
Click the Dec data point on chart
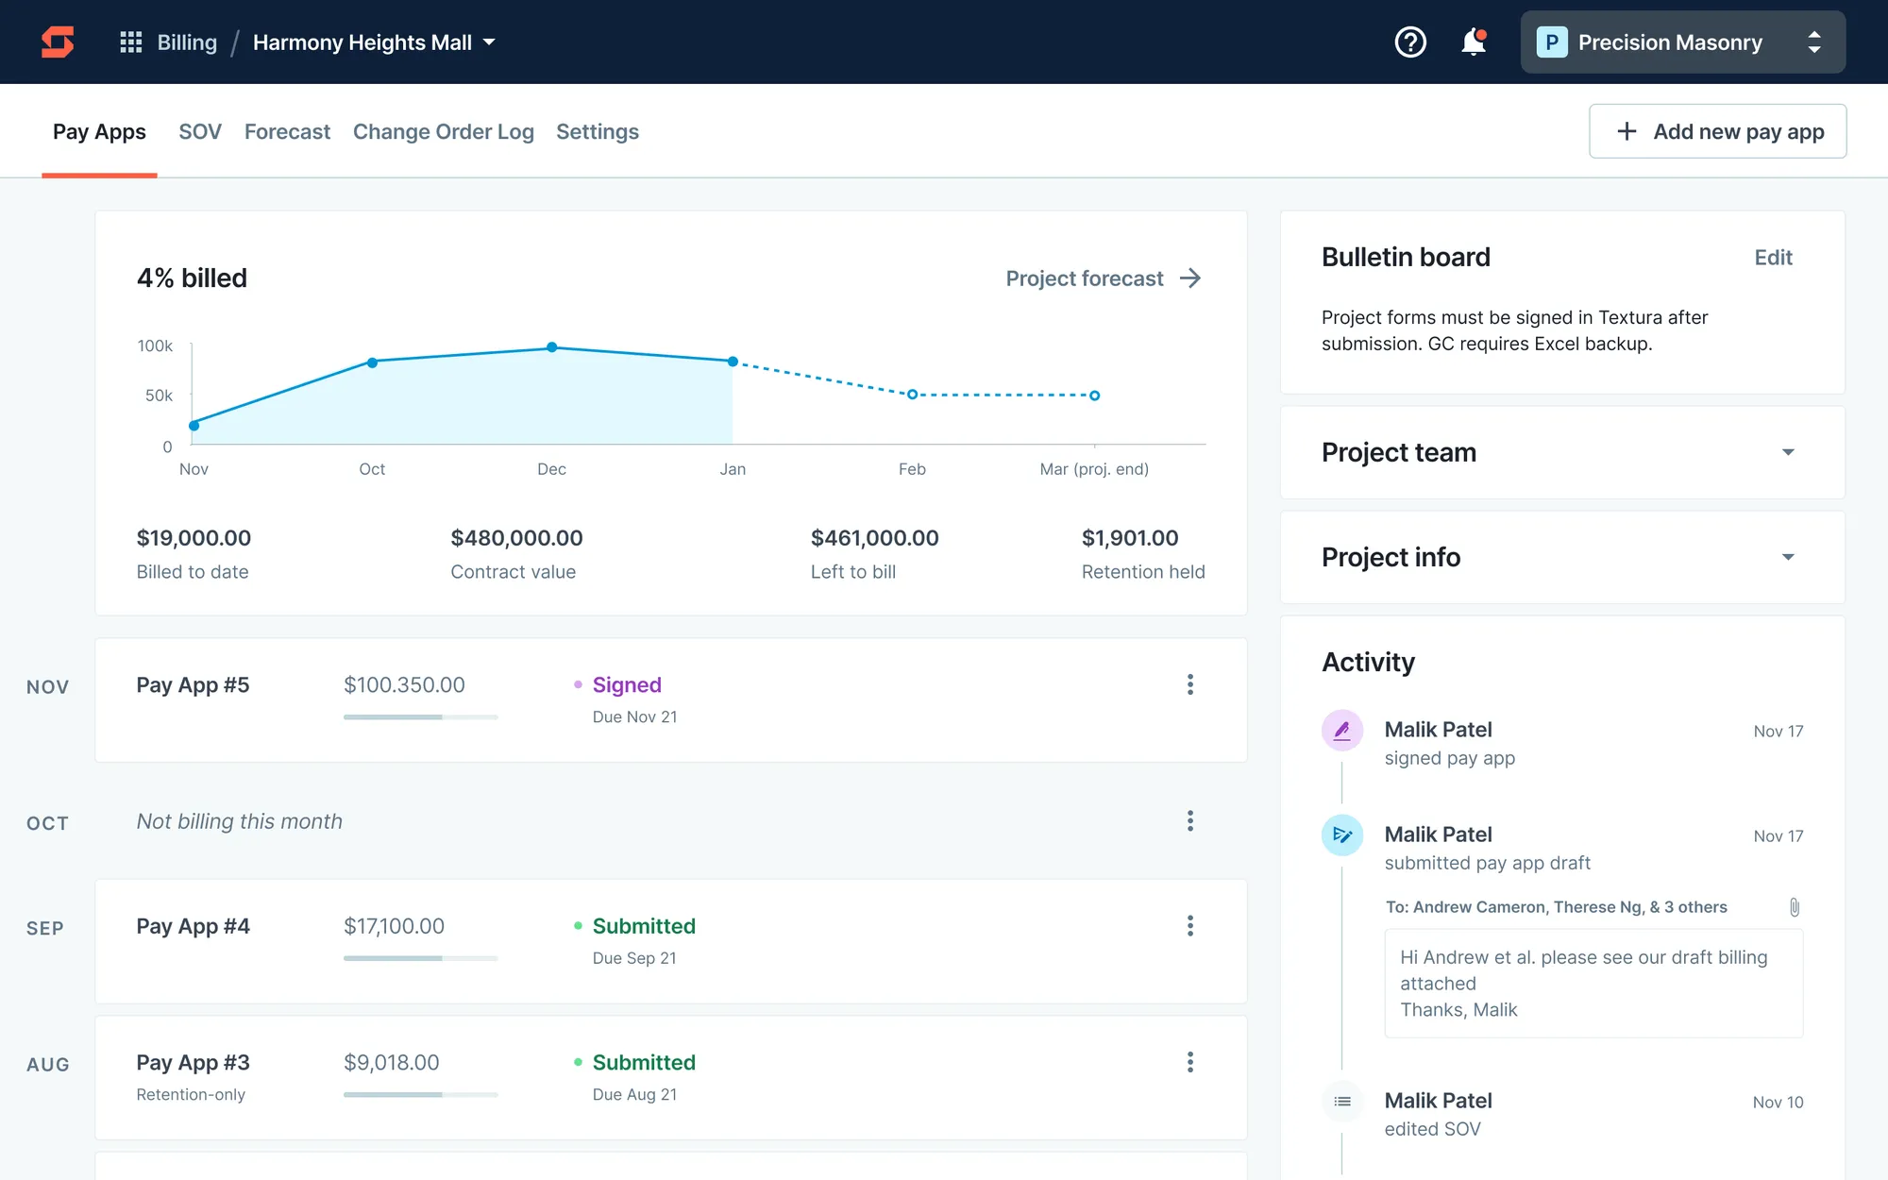click(x=552, y=347)
